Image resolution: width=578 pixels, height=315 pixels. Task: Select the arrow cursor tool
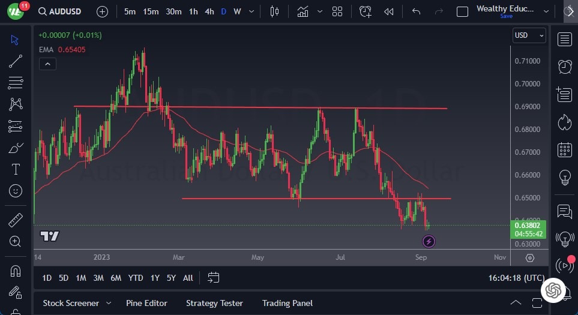click(15, 40)
